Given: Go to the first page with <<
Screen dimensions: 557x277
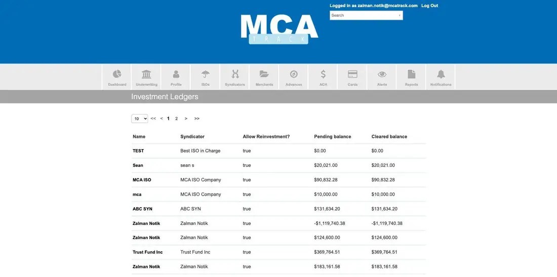Looking at the screenshot, I should (x=153, y=118).
